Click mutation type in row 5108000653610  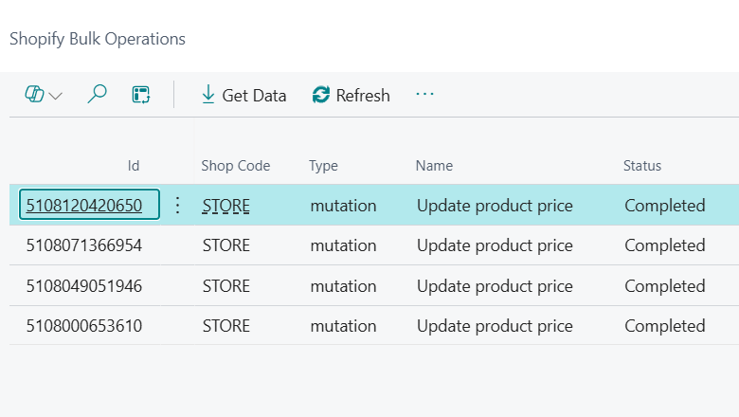pos(343,326)
